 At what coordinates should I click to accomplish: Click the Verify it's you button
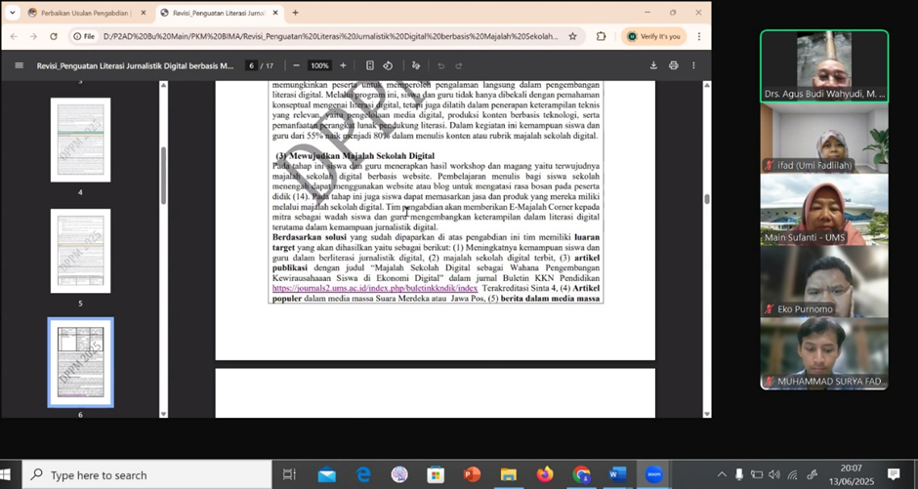(x=651, y=36)
